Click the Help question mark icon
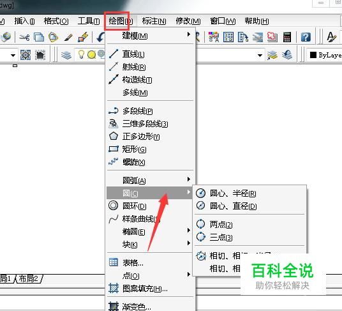Image resolution: width=342 pixels, height=311 pixels. point(306,37)
